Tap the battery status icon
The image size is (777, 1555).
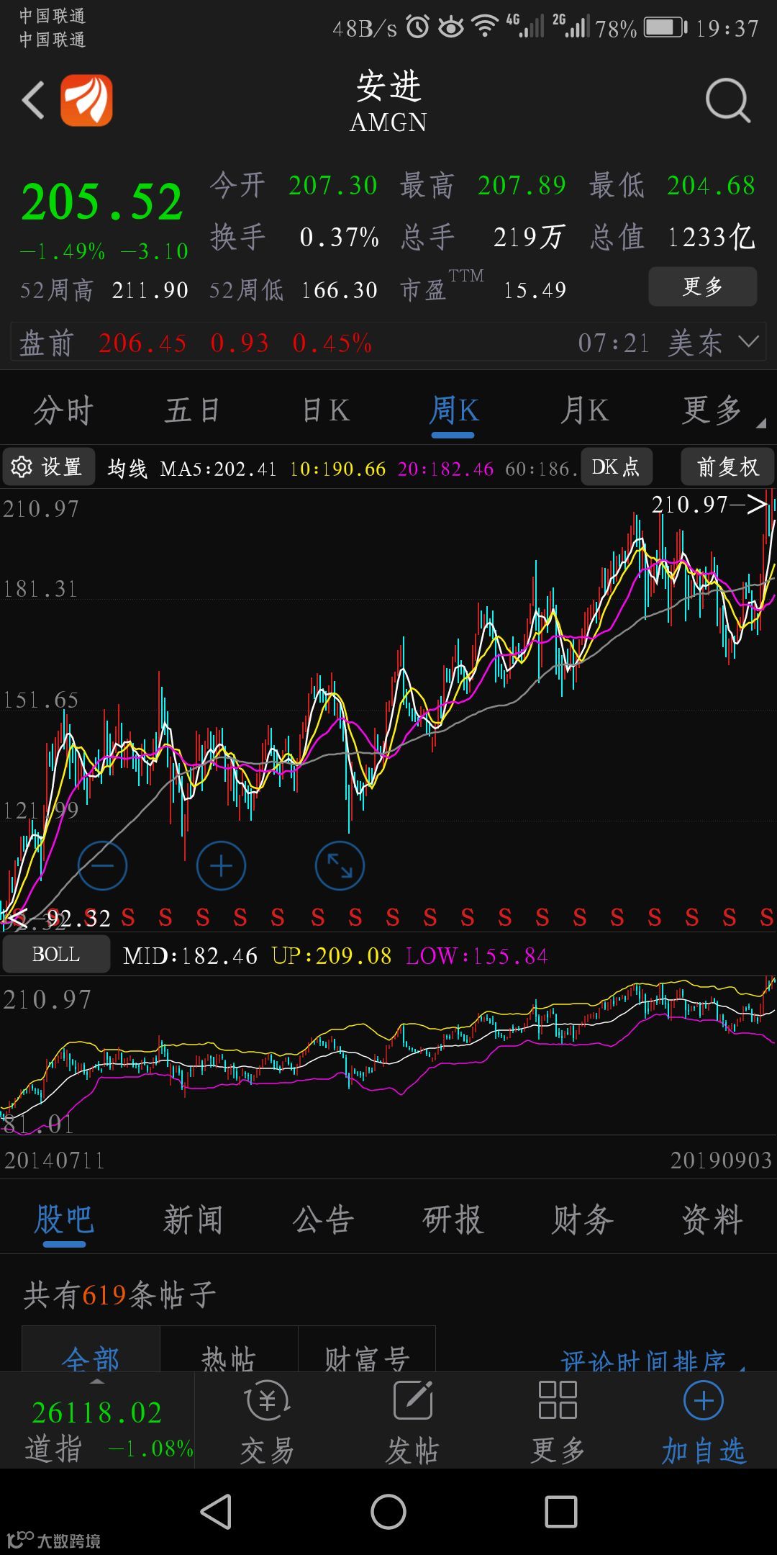(665, 28)
